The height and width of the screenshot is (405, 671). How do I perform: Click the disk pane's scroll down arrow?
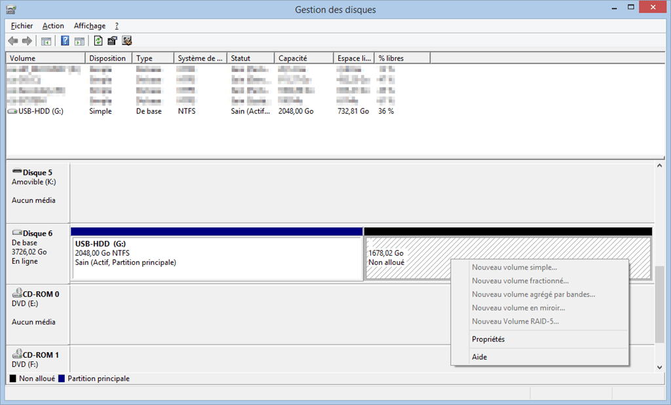[x=660, y=368]
